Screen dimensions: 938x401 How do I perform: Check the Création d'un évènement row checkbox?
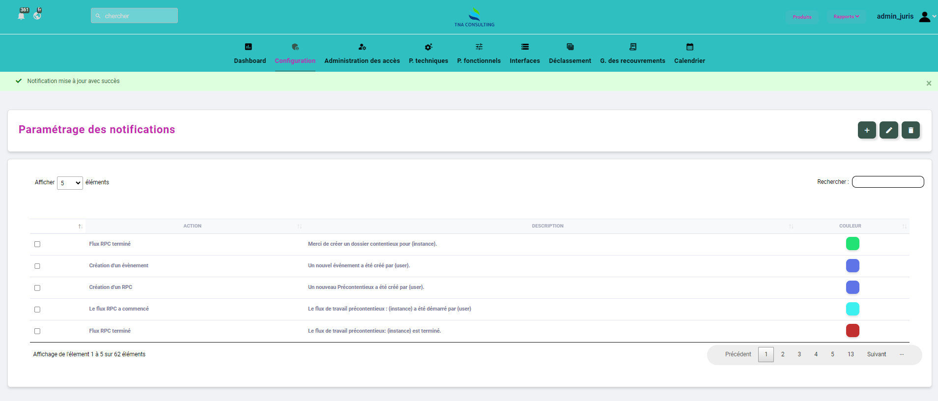(37, 266)
